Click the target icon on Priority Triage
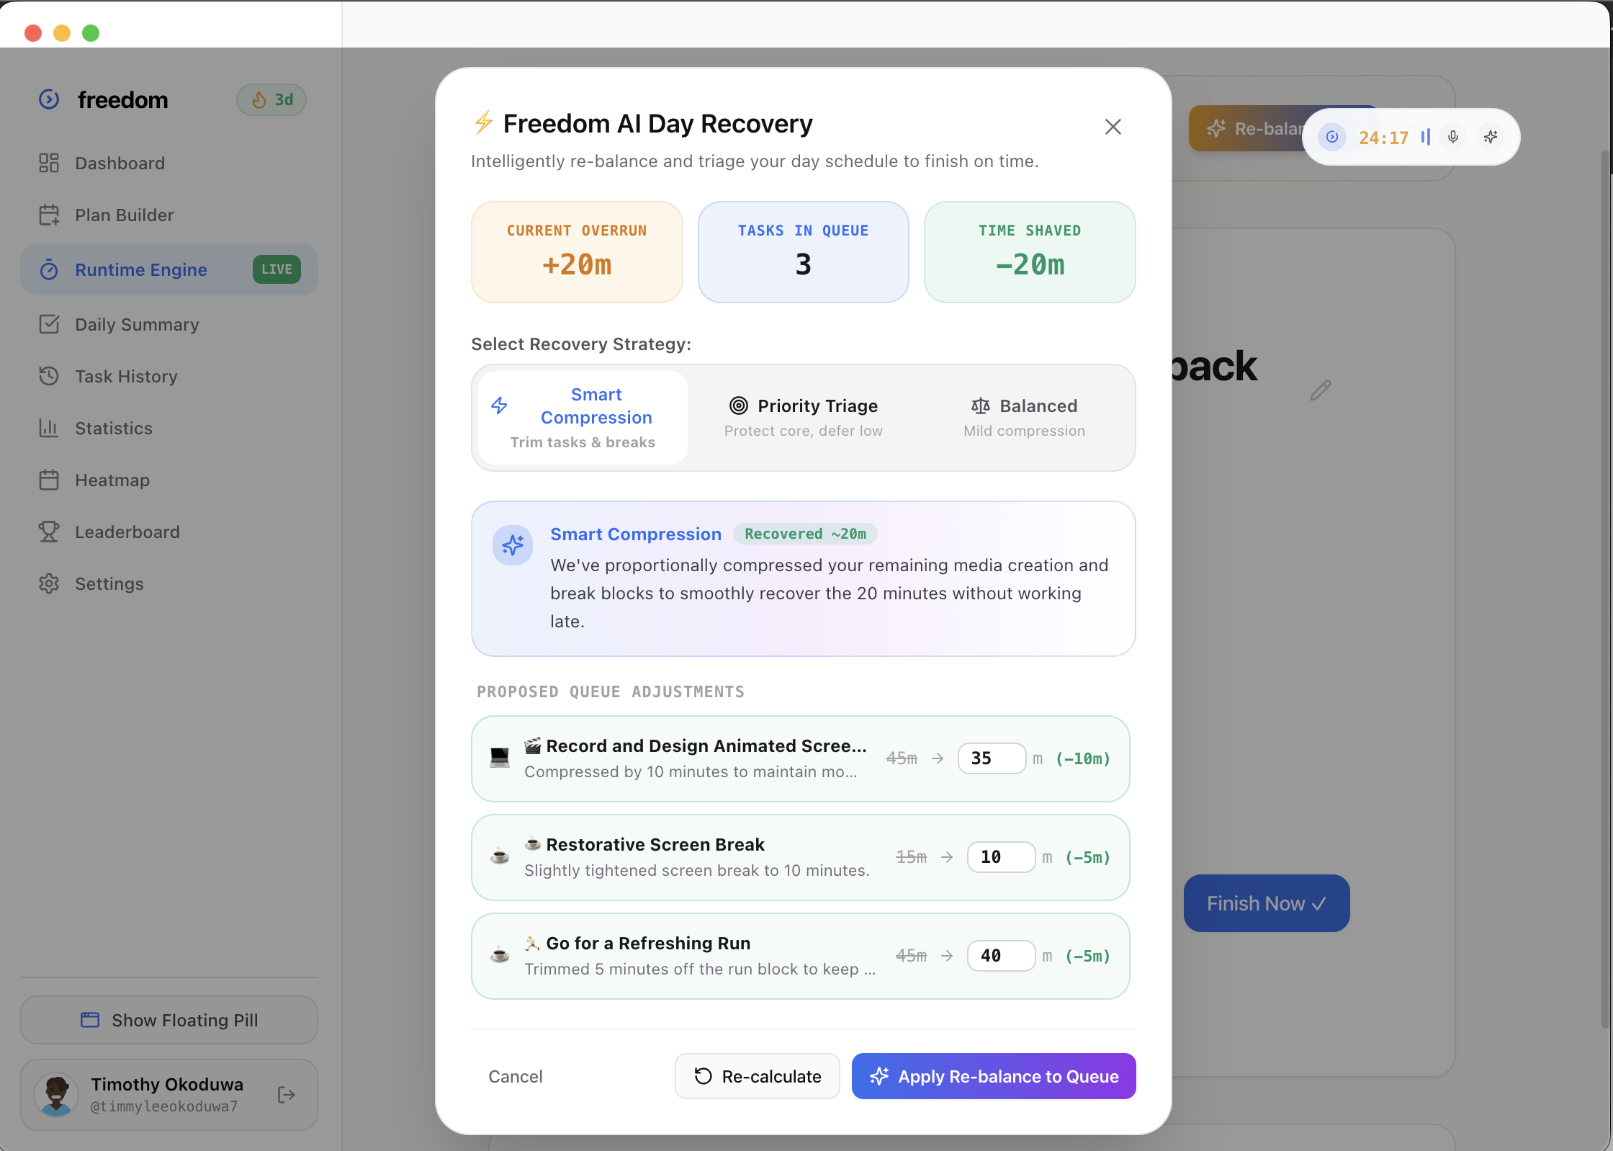1613x1151 pixels. pyautogui.click(x=739, y=406)
